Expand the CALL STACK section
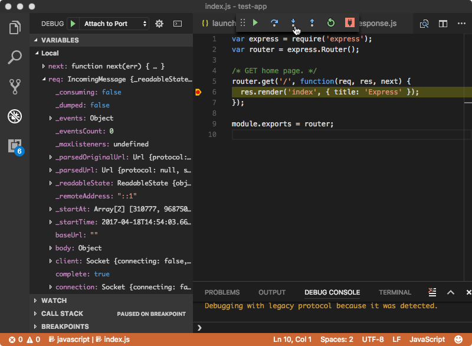472x346 pixels. tap(111, 314)
